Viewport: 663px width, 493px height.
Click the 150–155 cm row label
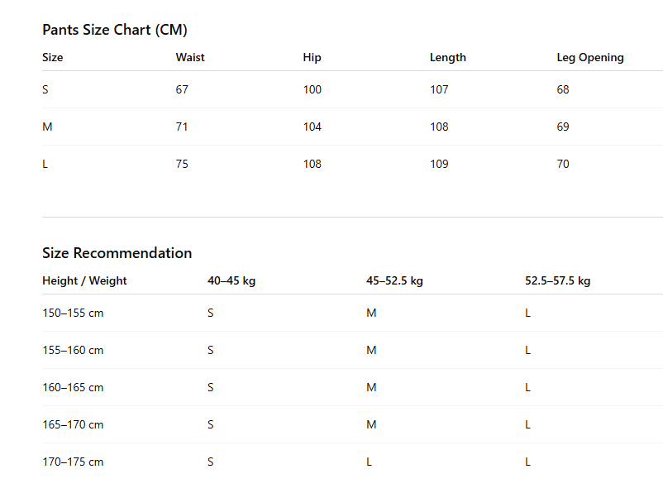[x=73, y=313]
